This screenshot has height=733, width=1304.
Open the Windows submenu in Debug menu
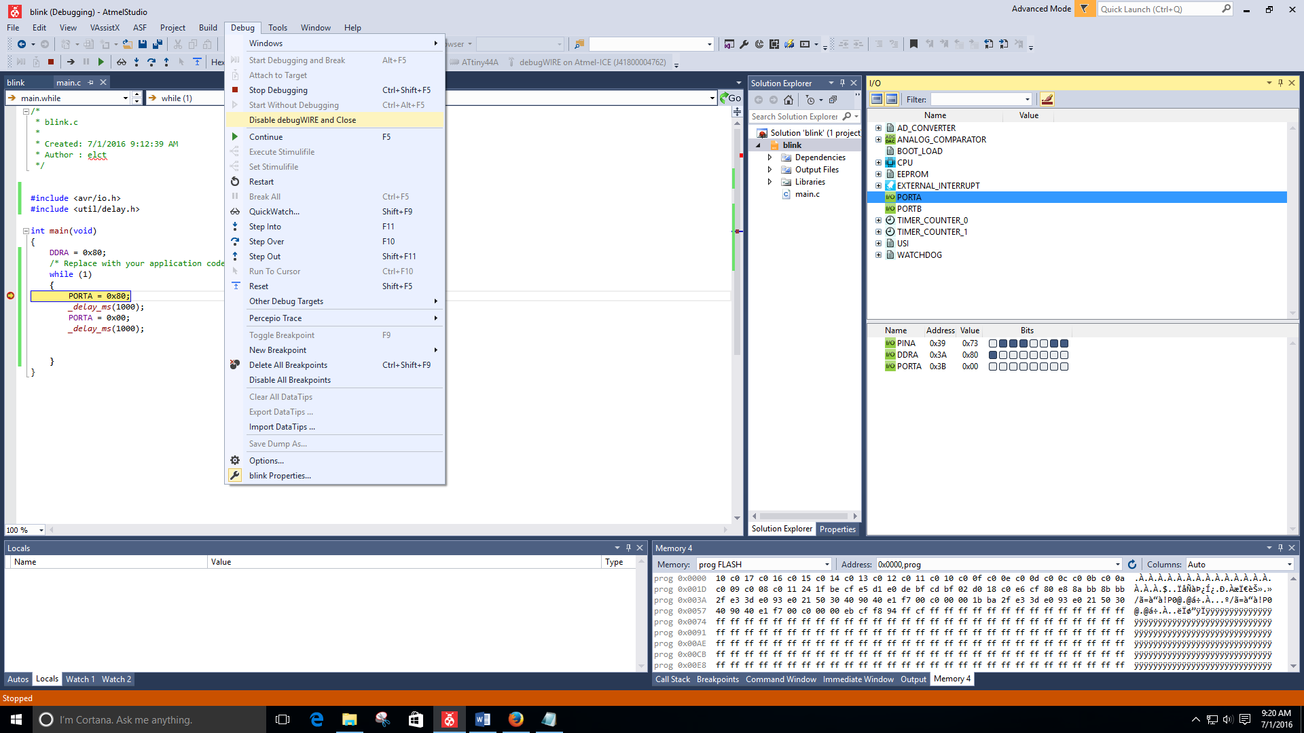click(x=336, y=43)
